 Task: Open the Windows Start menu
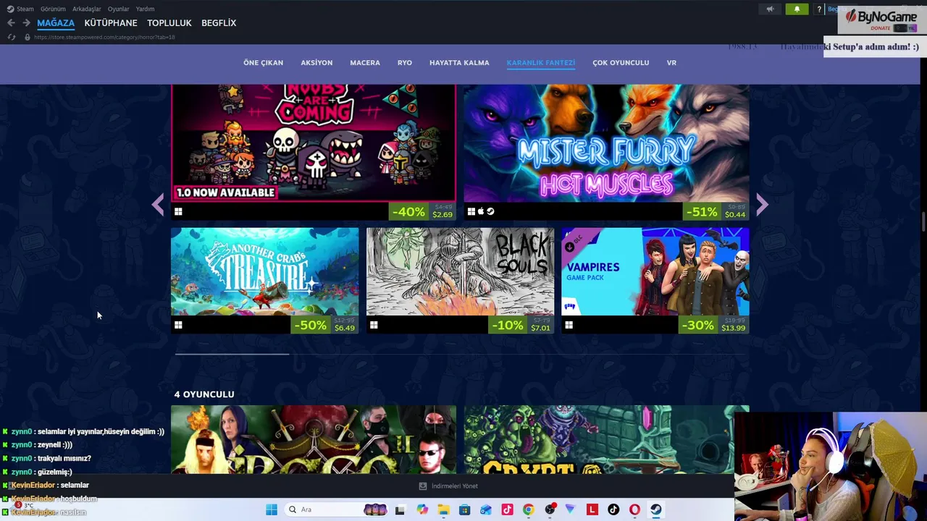[272, 509]
